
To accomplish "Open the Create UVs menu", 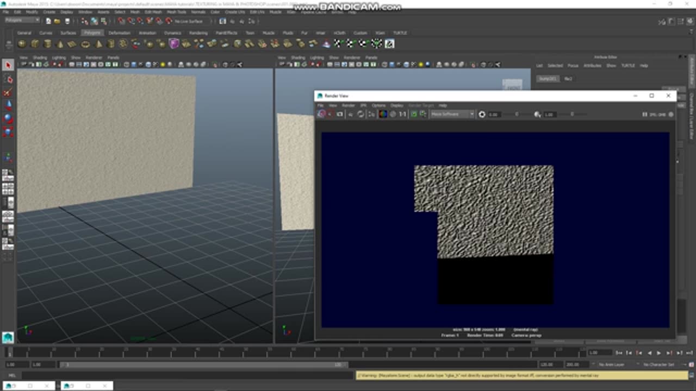I will 235,11.
